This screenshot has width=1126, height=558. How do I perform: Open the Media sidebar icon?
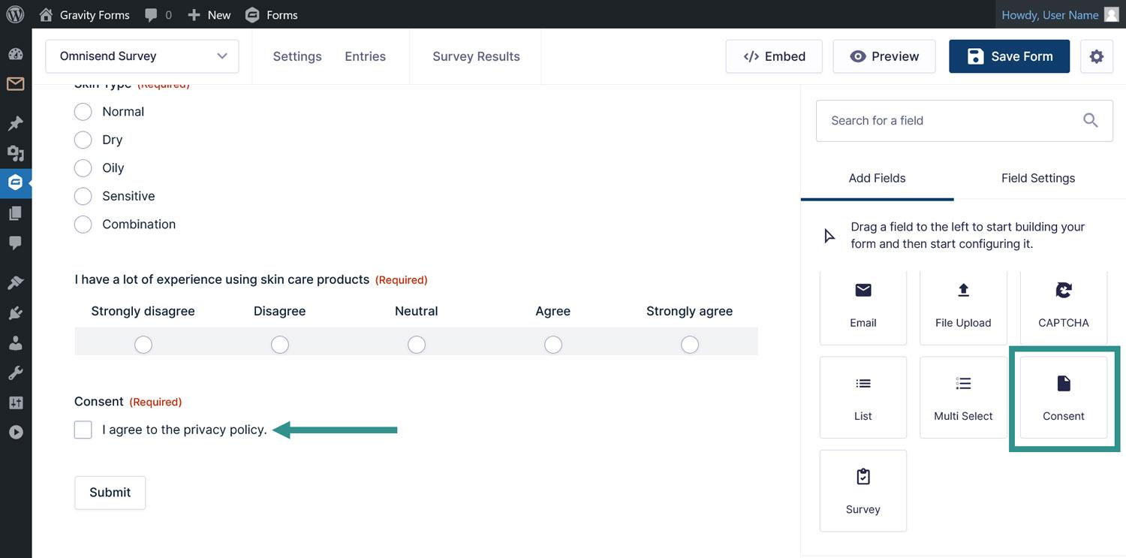[16, 152]
